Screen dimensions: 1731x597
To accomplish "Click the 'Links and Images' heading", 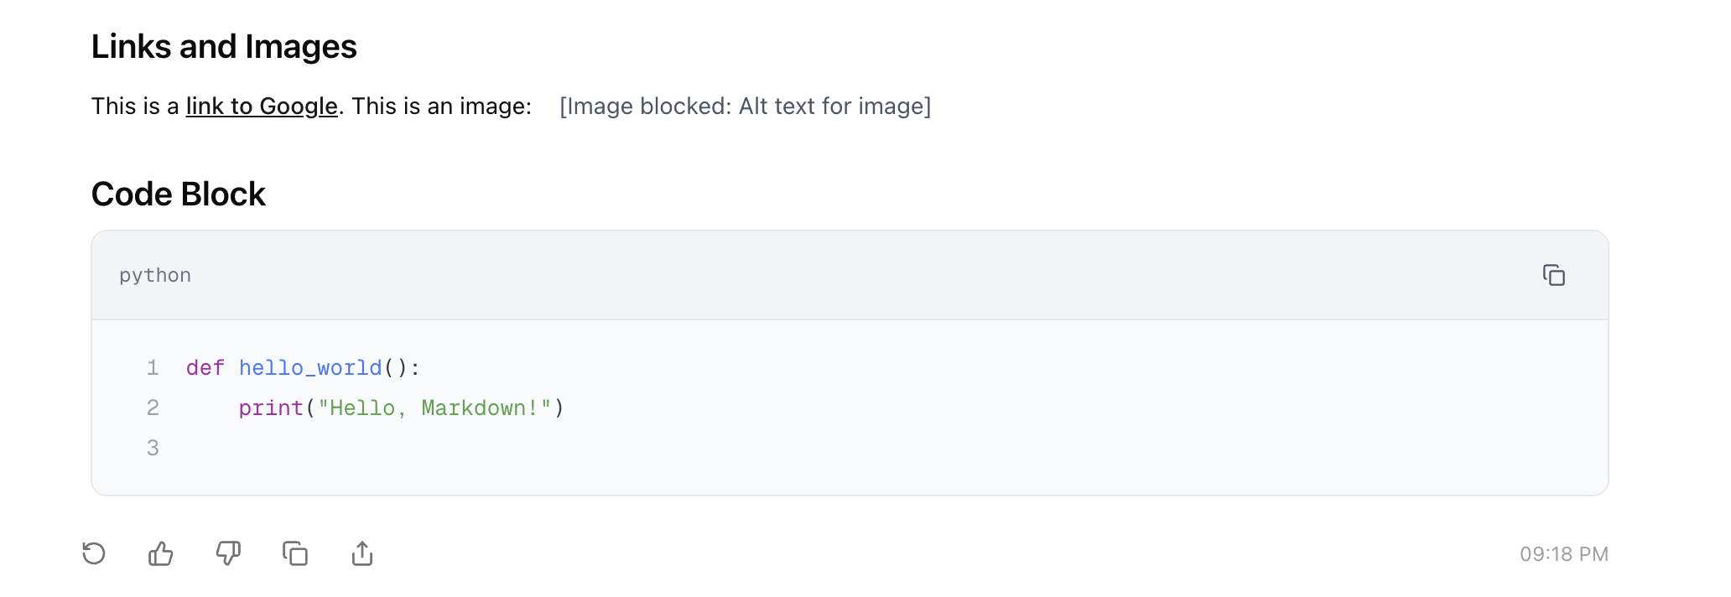I will pos(224,47).
